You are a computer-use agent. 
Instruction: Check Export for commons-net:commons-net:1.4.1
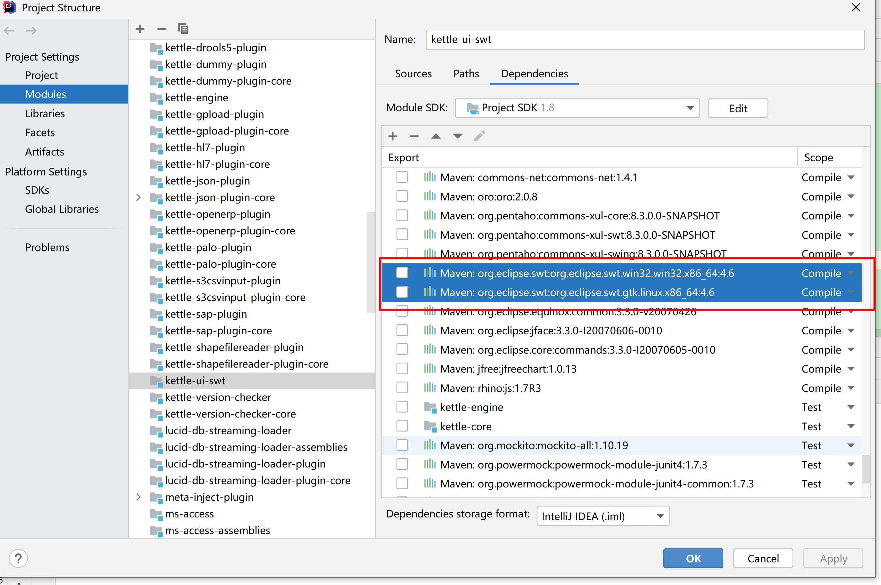(402, 177)
